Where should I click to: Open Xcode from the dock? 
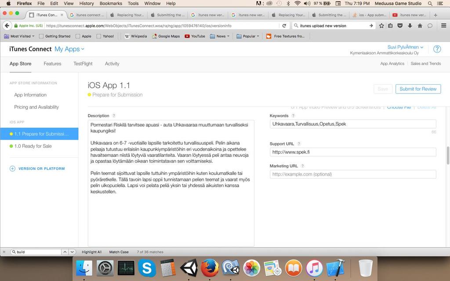[335, 268]
